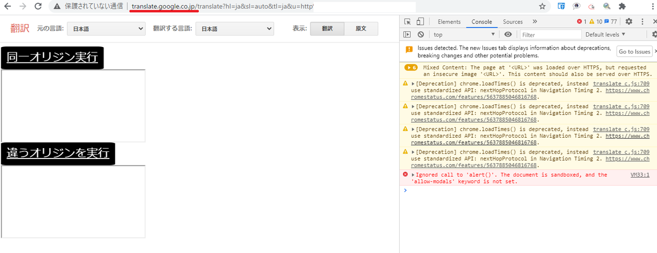Screen dimensions: 657x253
Task: Bookmark this page with the star icon
Action: click(x=543, y=7)
